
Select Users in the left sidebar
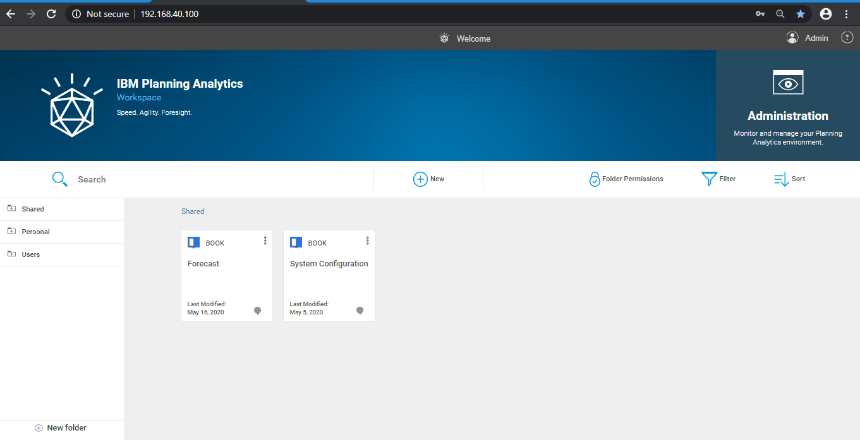click(30, 254)
